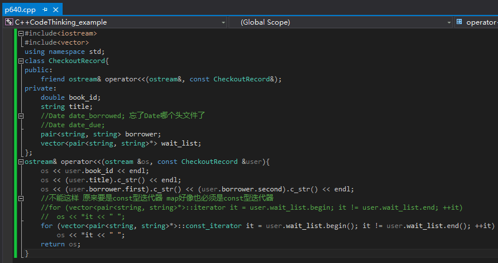The height and width of the screenshot is (263, 498).
Task: Collapse the #include directives block
Action: [x=21, y=33]
